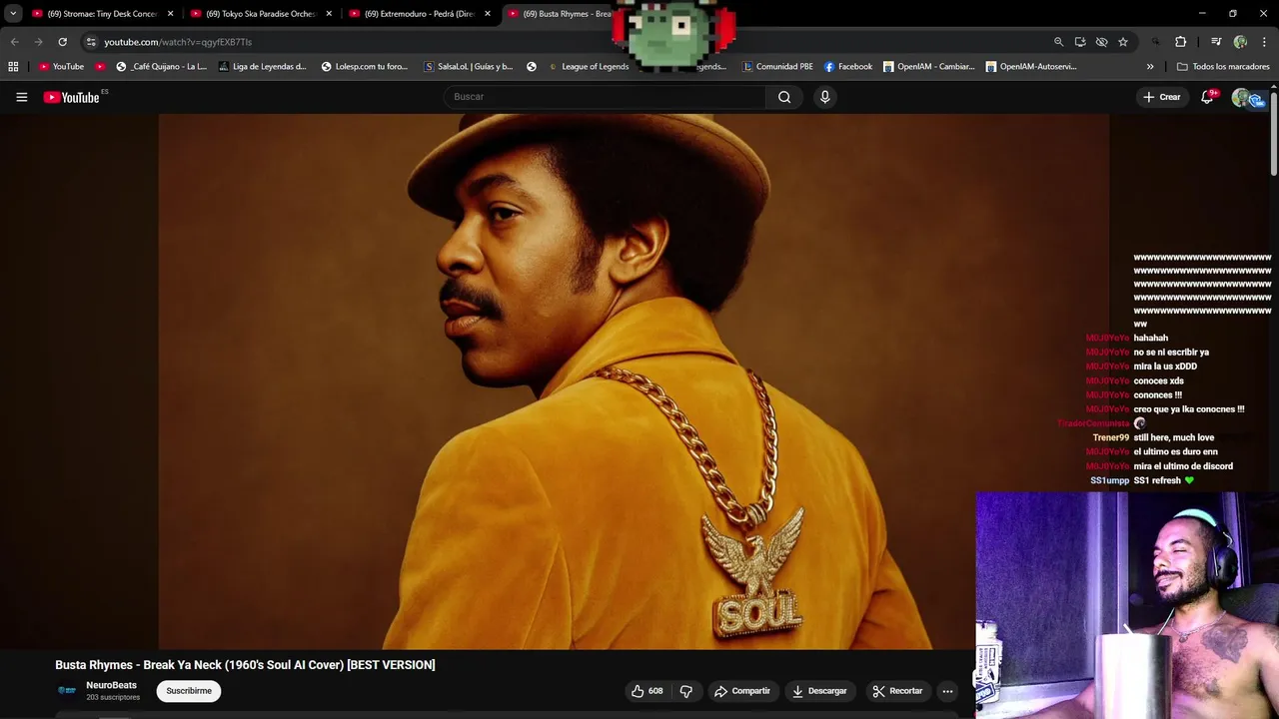
Task: Open the apps grid in bookmarks bar
Action: [13, 67]
